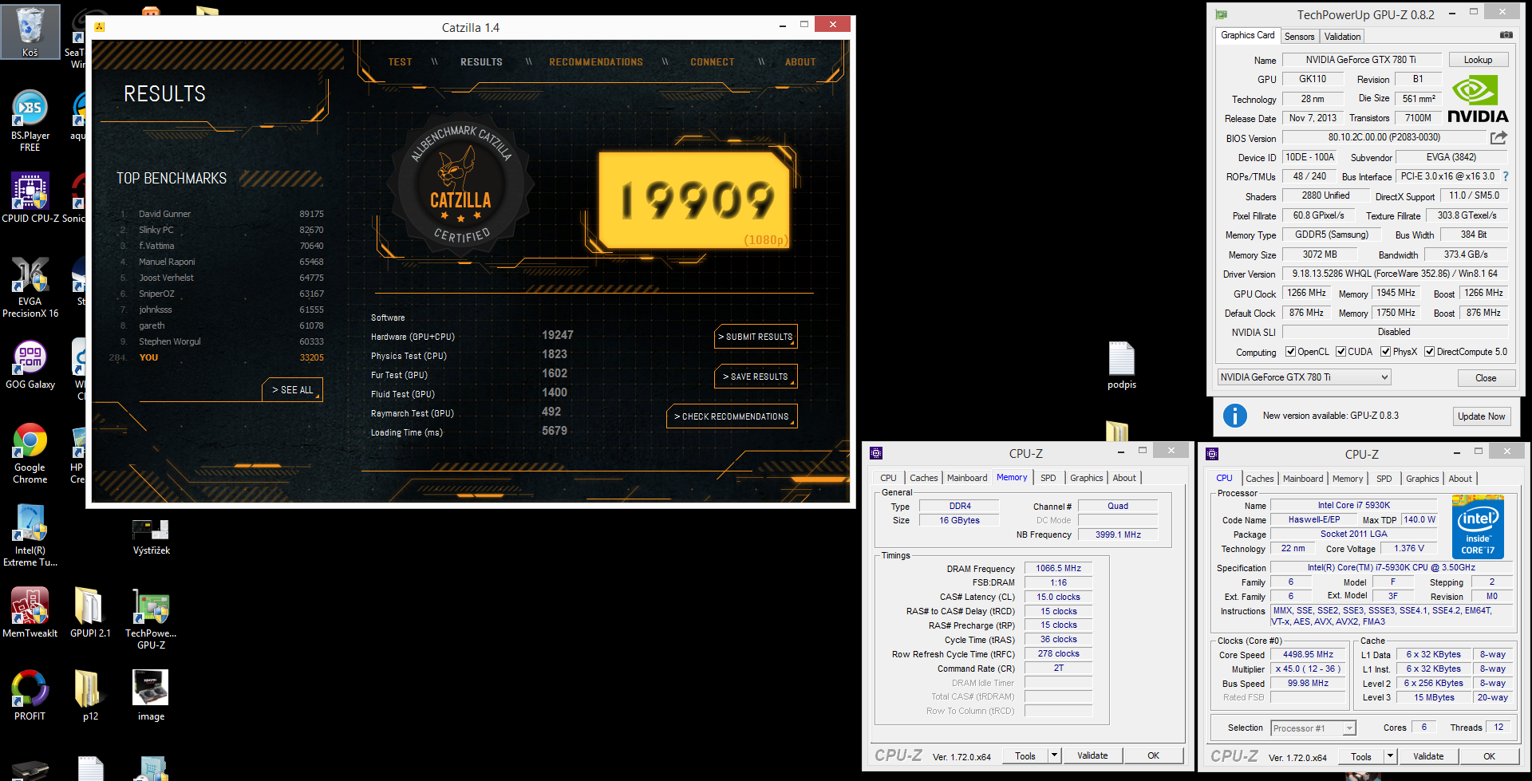The width and height of the screenshot is (1532, 781).
Task: Click the Core Speed 4498.95 MHz value
Action: (x=1308, y=655)
